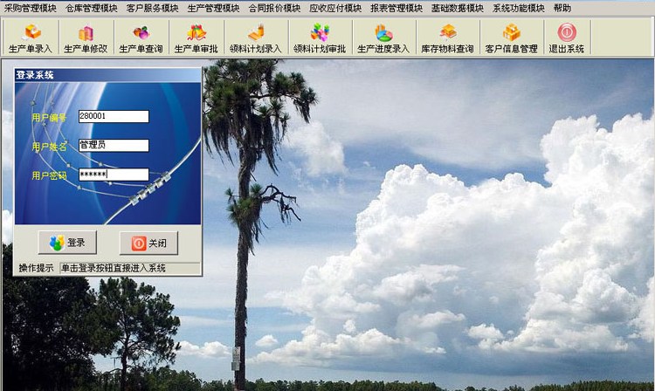
Task: Open 生产进度录入 toolbar icon
Action: [383, 38]
